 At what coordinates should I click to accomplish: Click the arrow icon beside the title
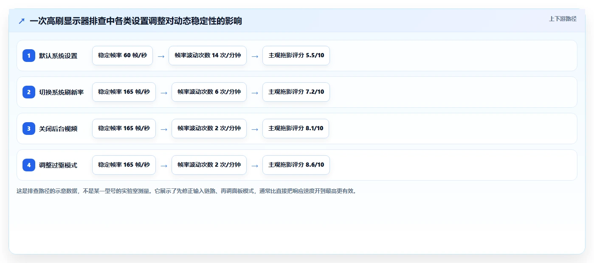pyautogui.click(x=22, y=21)
